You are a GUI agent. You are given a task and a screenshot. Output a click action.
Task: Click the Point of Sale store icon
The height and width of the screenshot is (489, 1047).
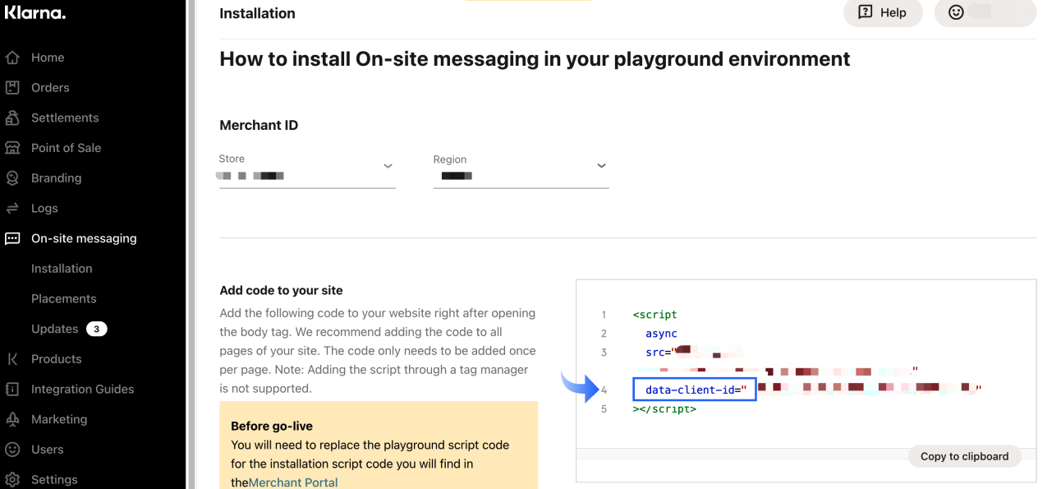pyautogui.click(x=12, y=148)
